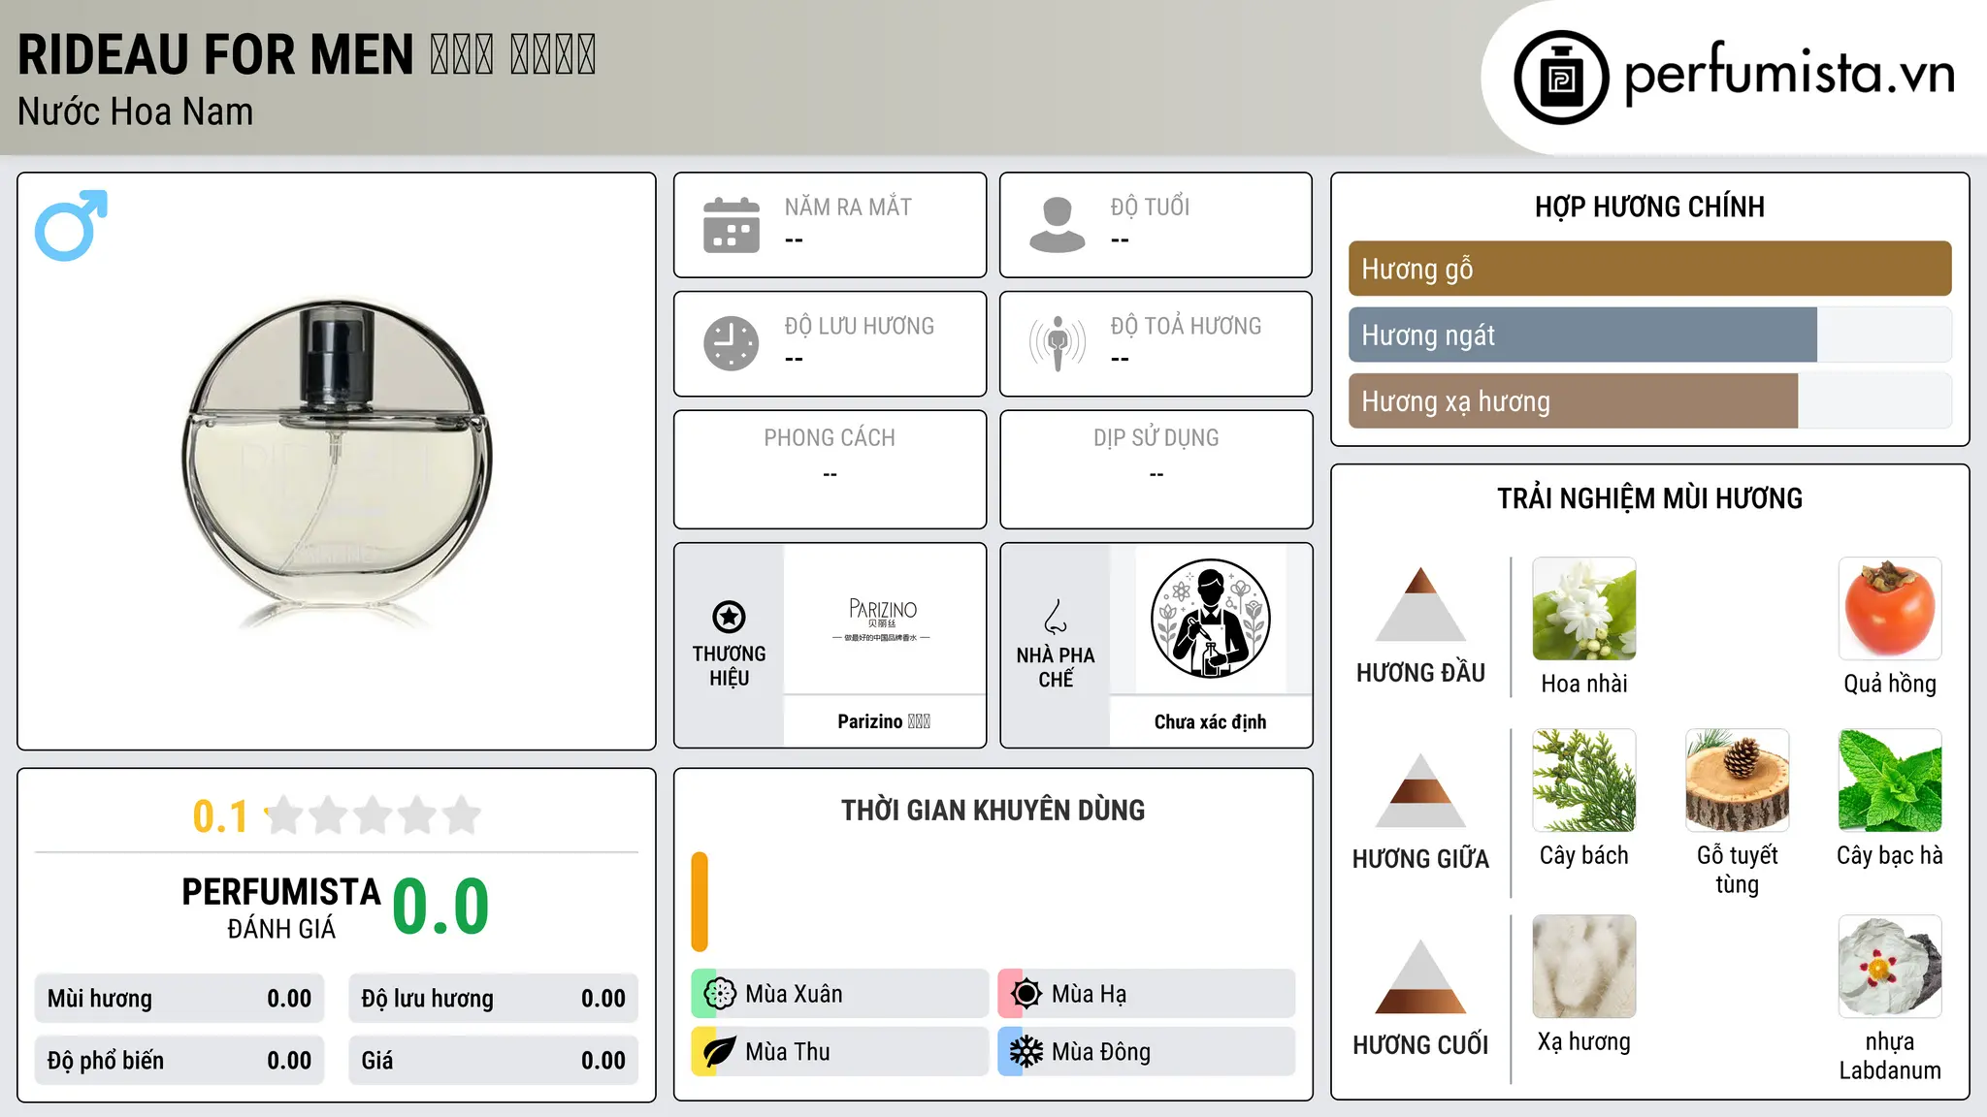Open the nhựa Labdanum note image
The height and width of the screenshot is (1117, 1987).
1890,967
